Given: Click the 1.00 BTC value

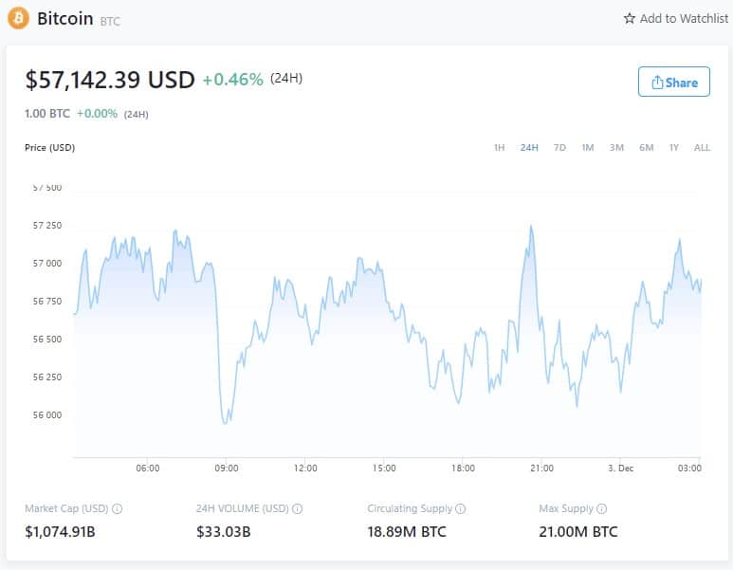Looking at the screenshot, I should pos(47,114).
